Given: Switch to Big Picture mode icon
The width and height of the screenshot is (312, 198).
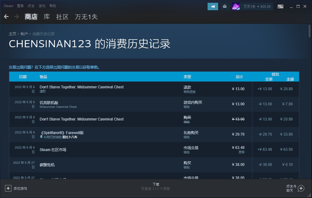Looking at the screenshot, I should tap(280, 6).
